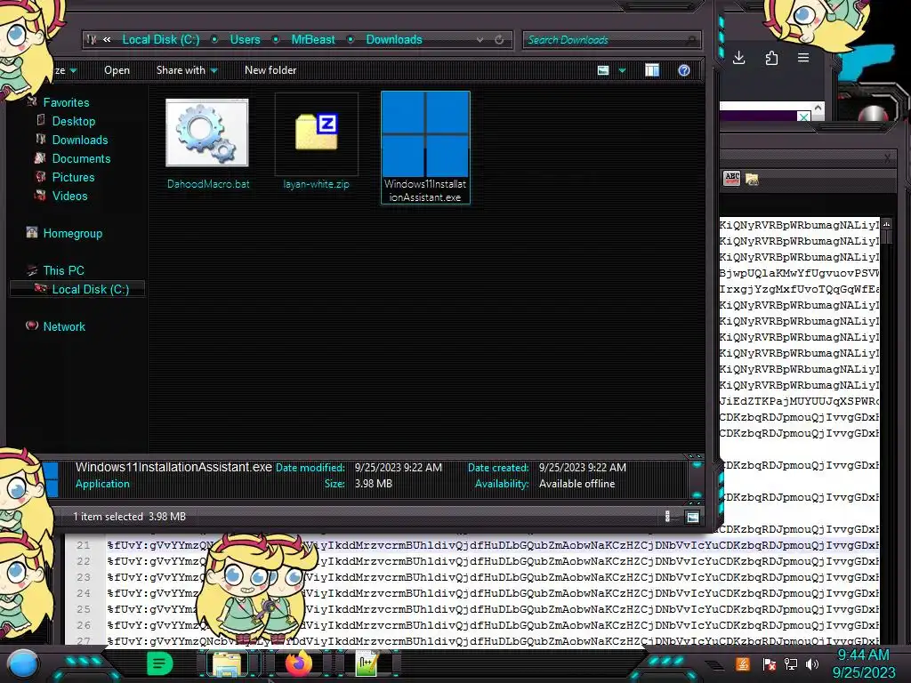Open the DahoodMacro.bat file icon
Image resolution: width=911 pixels, height=683 pixels.
206,133
